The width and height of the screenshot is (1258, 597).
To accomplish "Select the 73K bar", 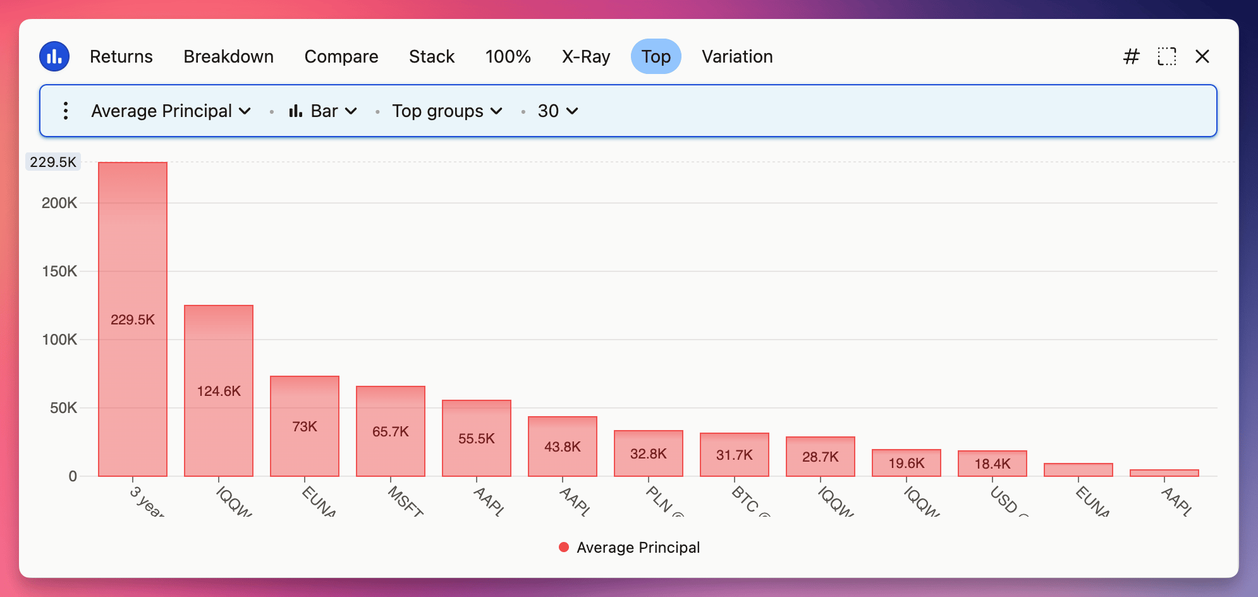I will [305, 426].
